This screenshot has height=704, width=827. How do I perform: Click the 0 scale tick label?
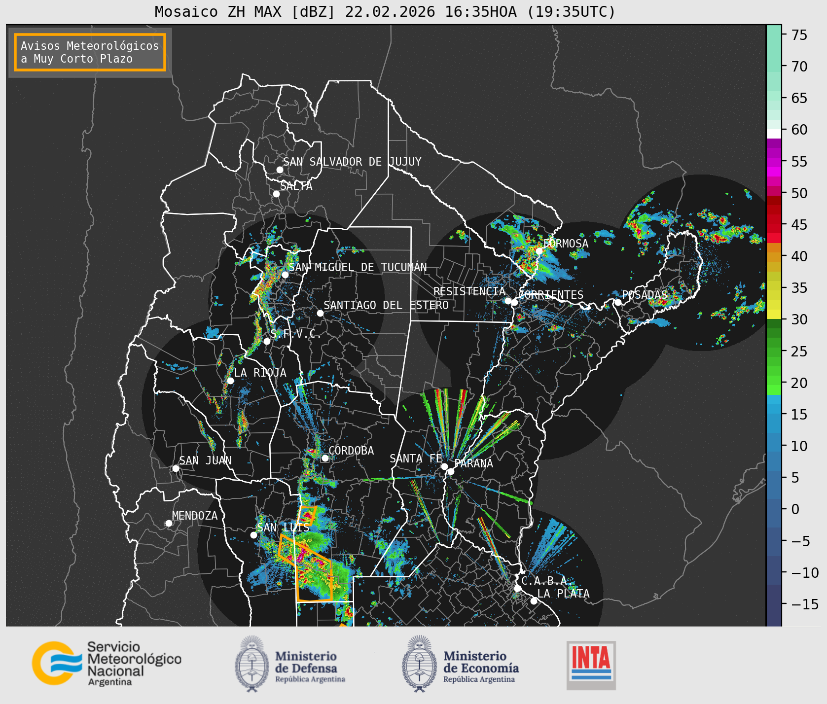[x=795, y=509]
